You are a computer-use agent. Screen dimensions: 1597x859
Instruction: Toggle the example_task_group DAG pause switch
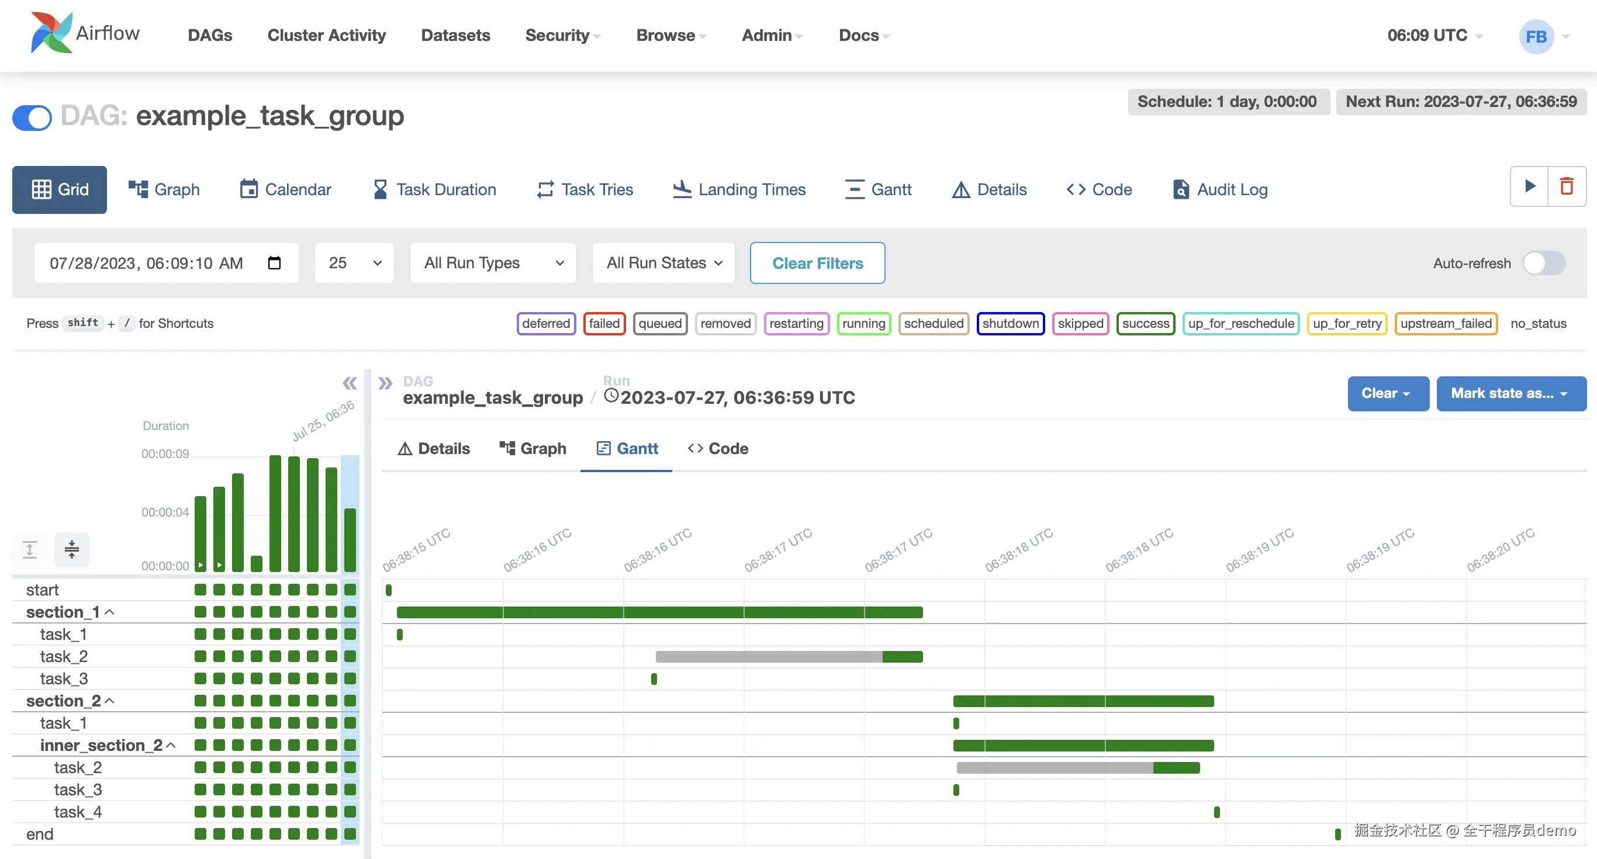tap(32, 117)
